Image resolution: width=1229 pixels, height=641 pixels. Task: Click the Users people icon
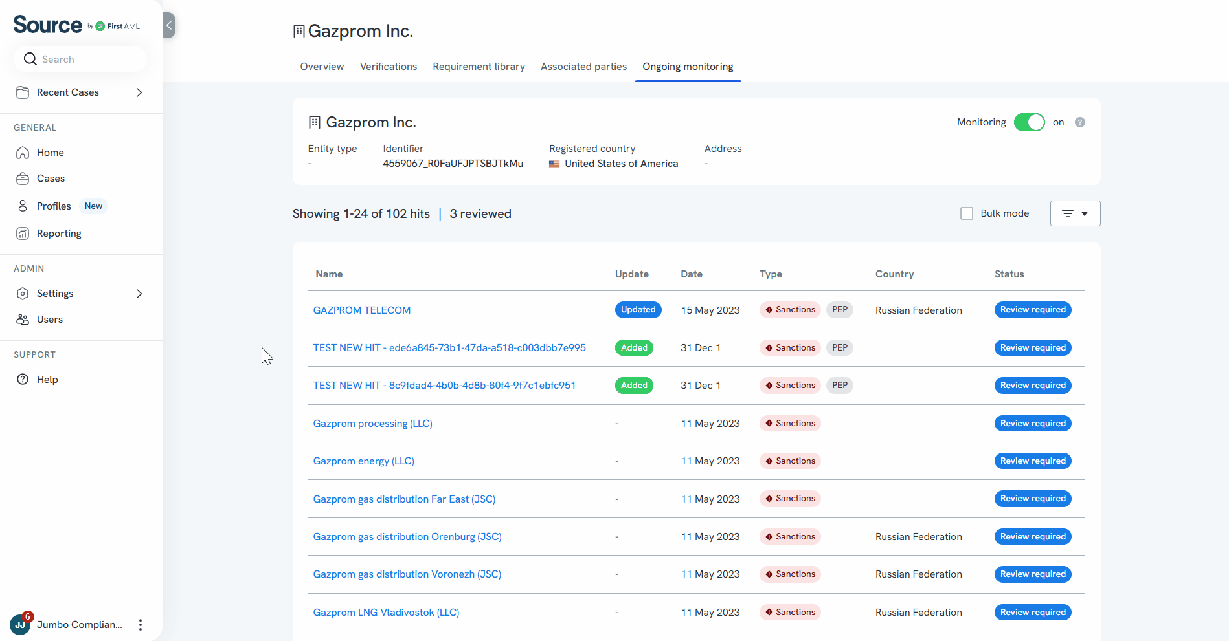23,320
